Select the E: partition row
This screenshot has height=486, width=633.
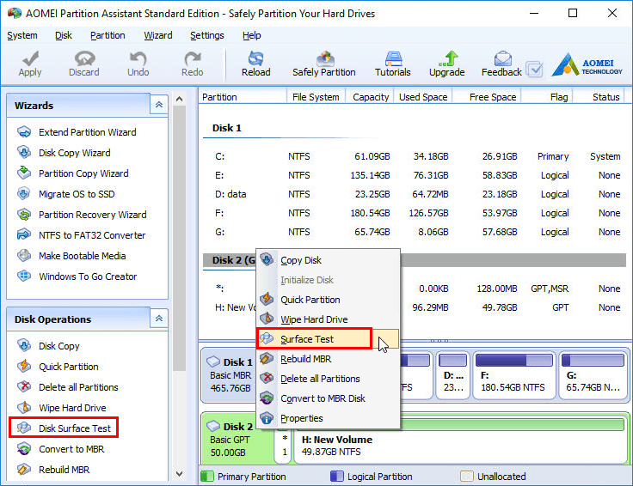click(x=414, y=175)
